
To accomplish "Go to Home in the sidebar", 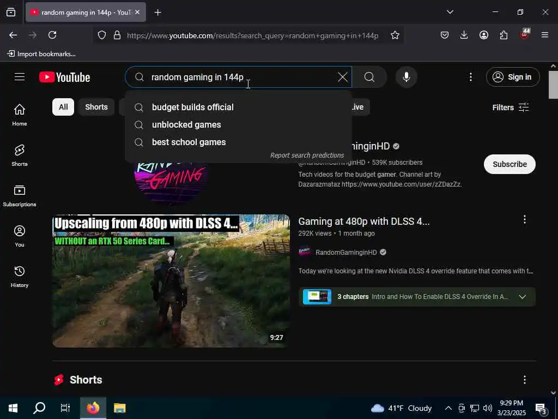I will 20,115.
